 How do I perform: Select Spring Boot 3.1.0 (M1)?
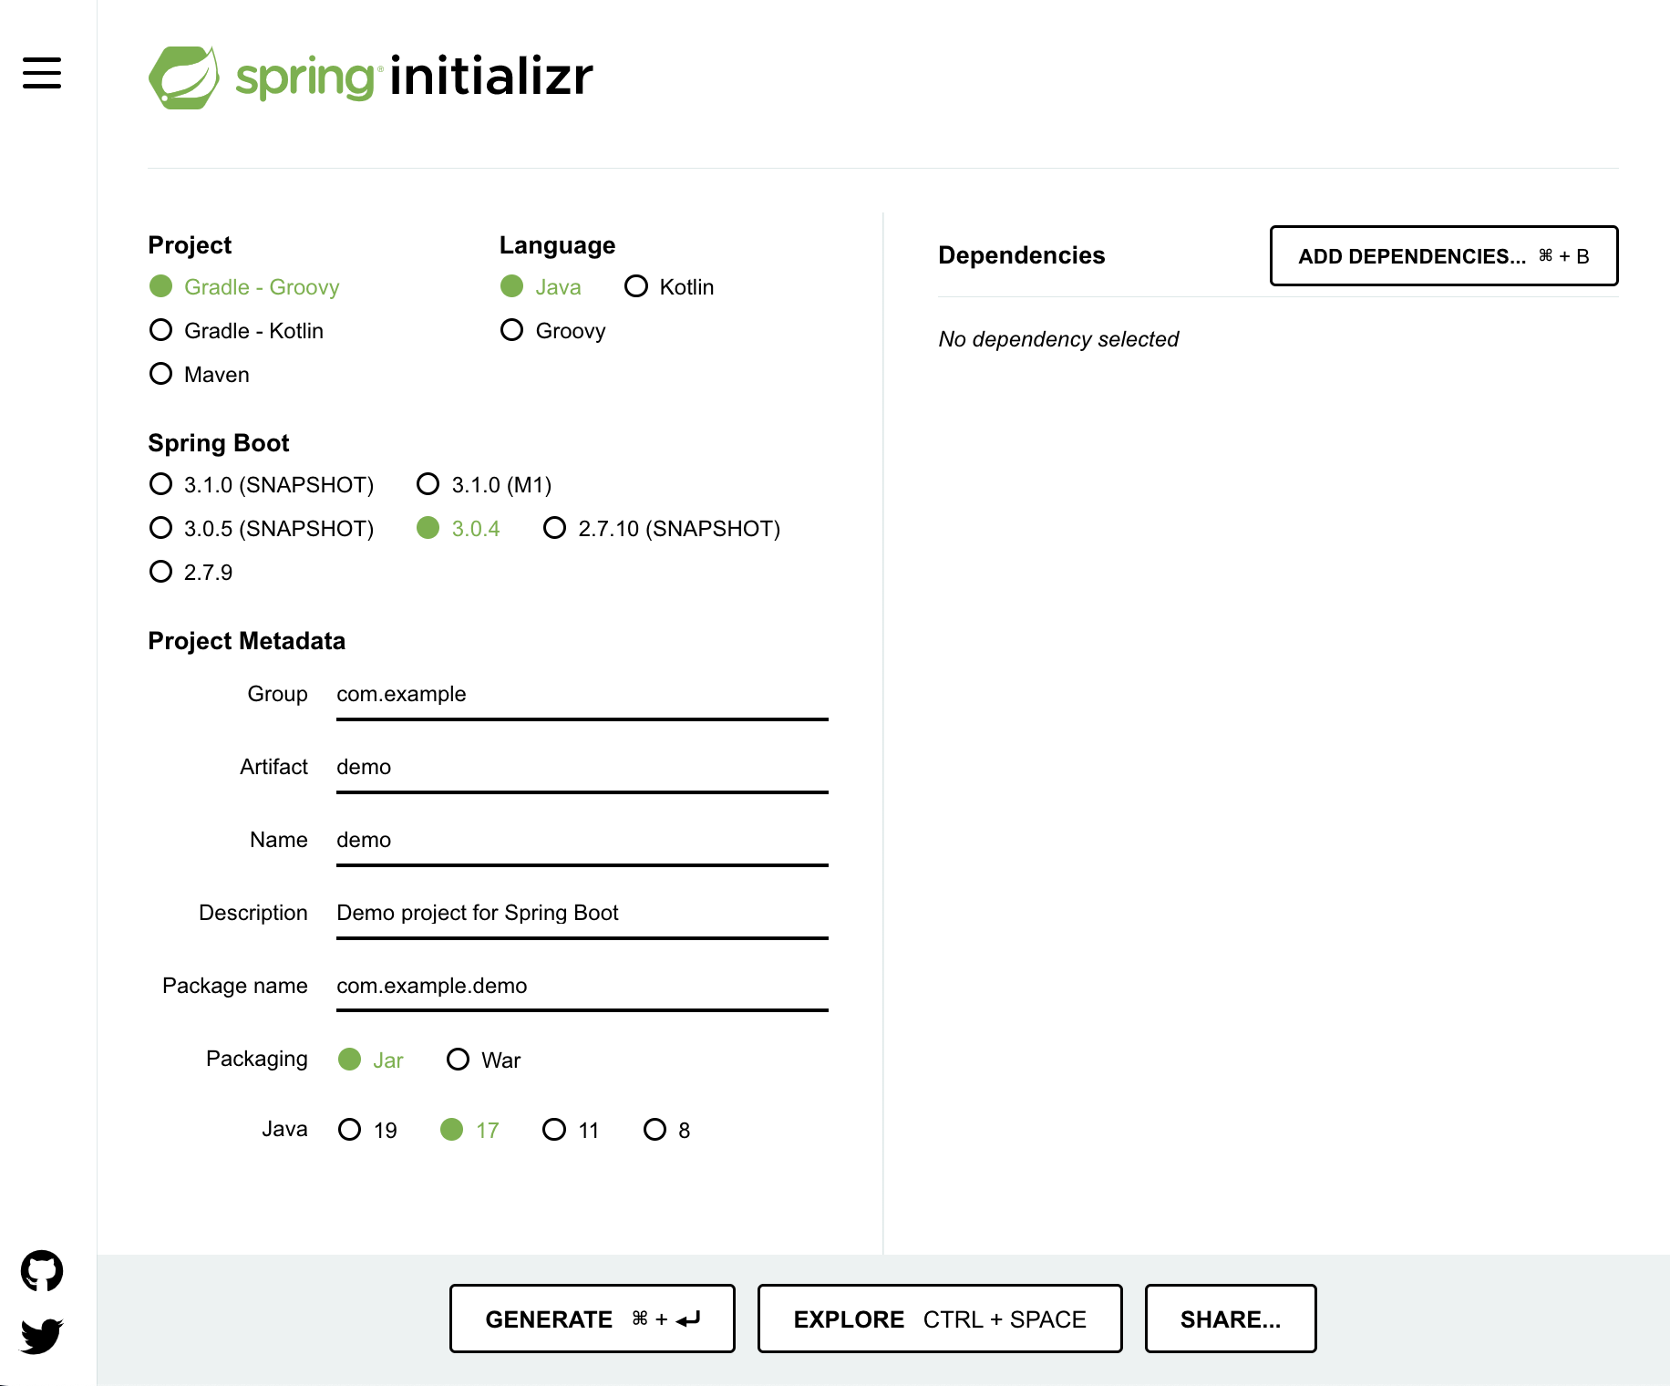coord(484,485)
